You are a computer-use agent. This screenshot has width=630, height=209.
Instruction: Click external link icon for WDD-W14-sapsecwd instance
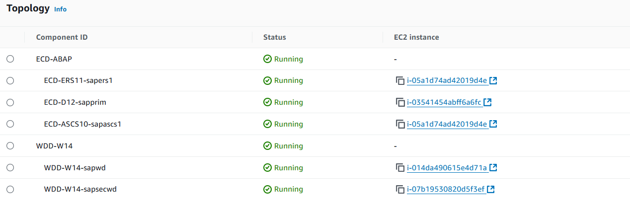(x=491, y=189)
